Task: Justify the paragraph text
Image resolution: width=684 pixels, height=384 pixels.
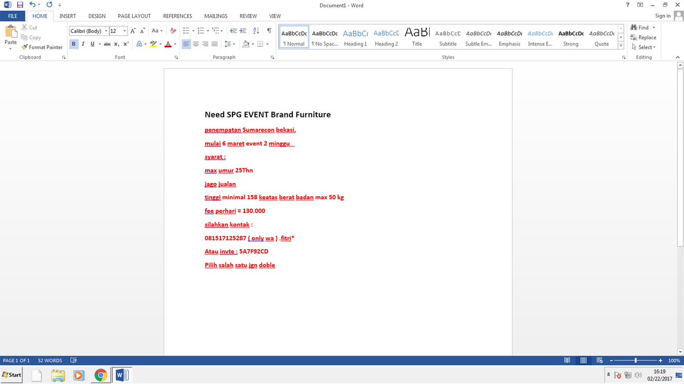Action: [214, 44]
